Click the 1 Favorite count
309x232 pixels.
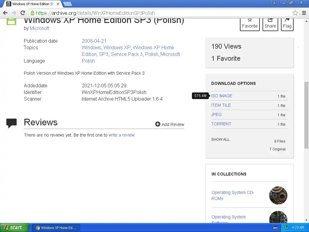(x=226, y=58)
